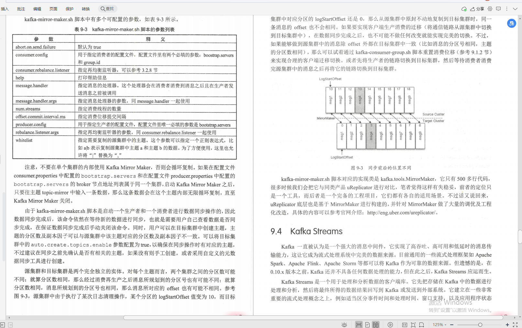Enter full screen mode icon
Viewport: 522px width, 328px height.
515,325
